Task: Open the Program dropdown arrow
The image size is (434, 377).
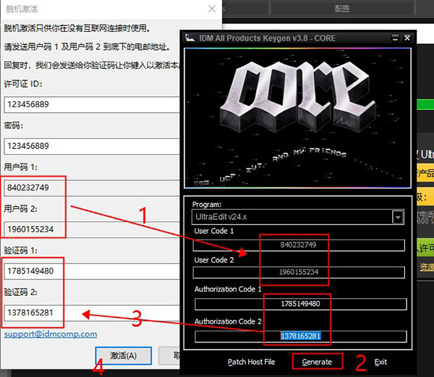Action: point(397,216)
